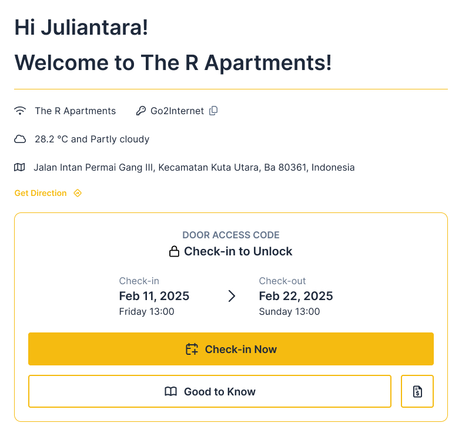Click the cloud weather icon
This screenshot has height=436, width=462.
click(20, 139)
